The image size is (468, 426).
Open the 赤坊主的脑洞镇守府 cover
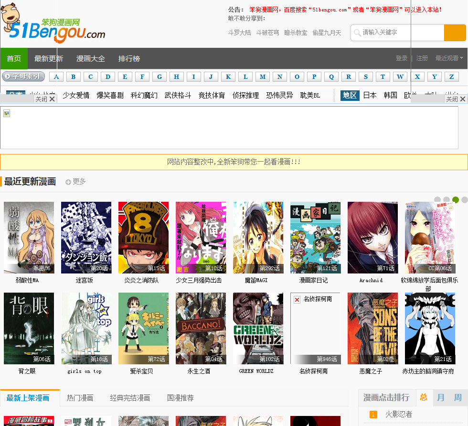[430, 328]
